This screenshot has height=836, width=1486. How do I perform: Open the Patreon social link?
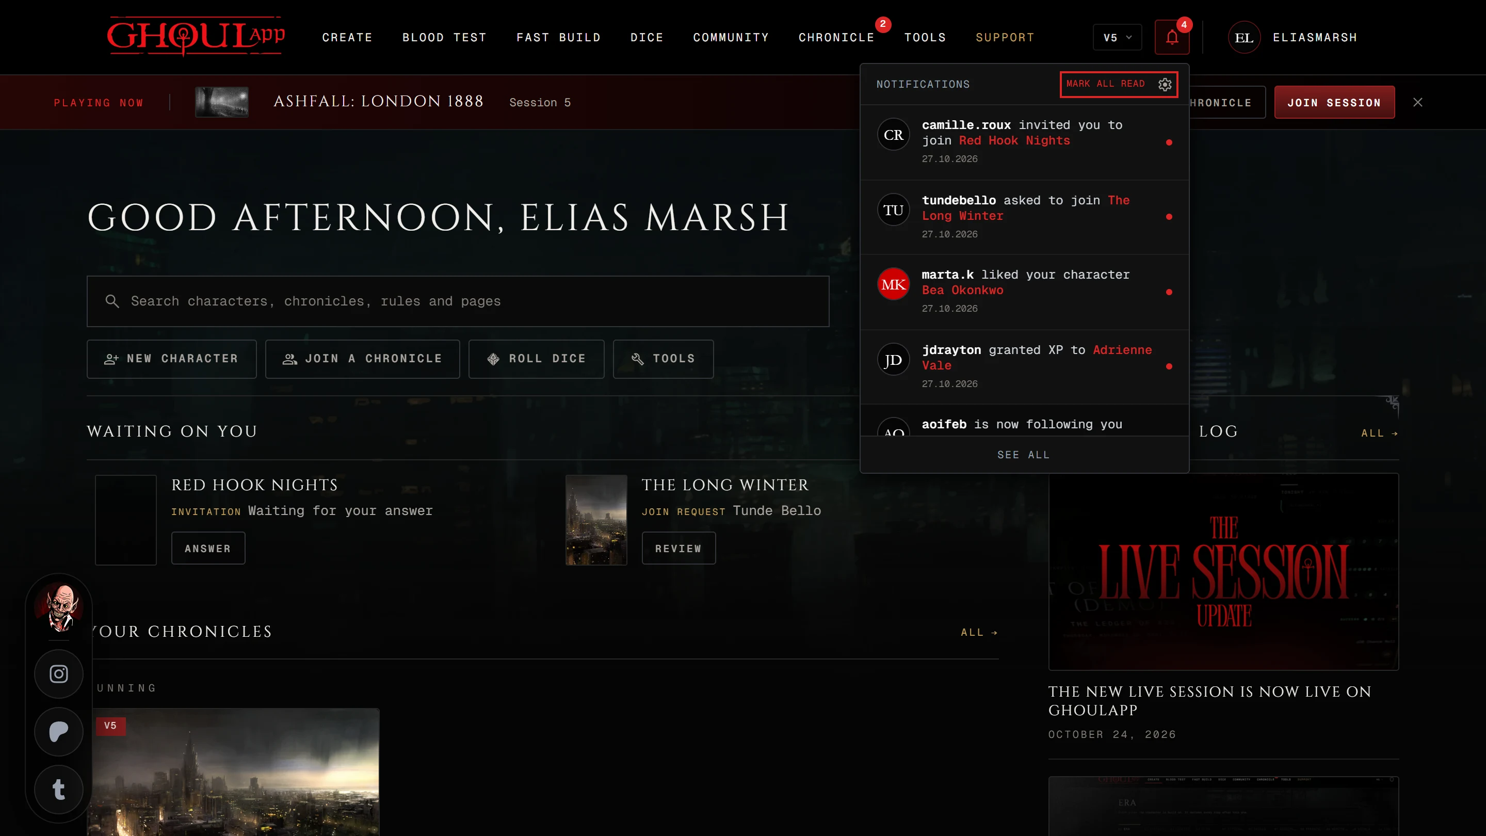click(59, 732)
